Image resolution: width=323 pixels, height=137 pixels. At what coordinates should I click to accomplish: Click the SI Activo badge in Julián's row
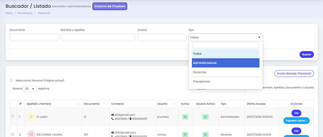coord(185,117)
